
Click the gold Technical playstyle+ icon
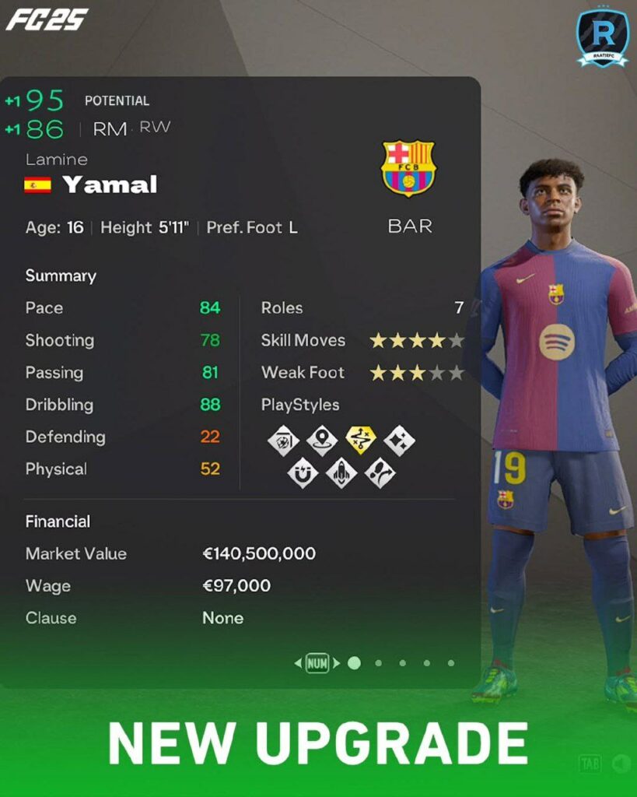coord(361,441)
